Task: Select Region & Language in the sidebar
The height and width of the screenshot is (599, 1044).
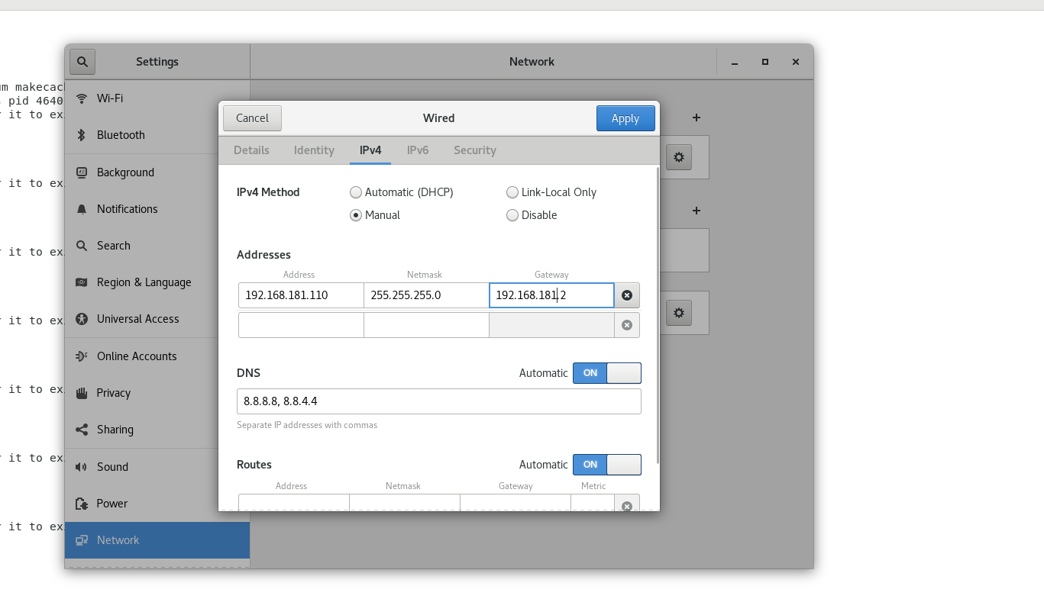Action: point(157,282)
